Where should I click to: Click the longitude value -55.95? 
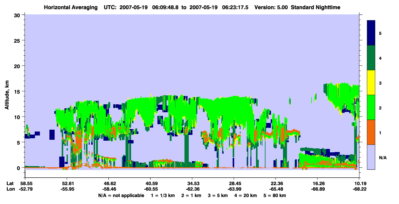click(67, 189)
